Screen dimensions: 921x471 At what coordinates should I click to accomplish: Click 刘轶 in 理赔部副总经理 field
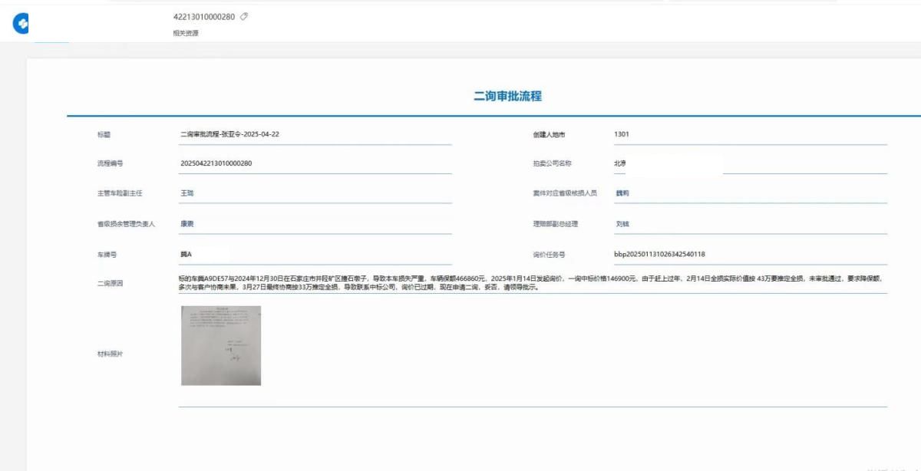tap(622, 224)
